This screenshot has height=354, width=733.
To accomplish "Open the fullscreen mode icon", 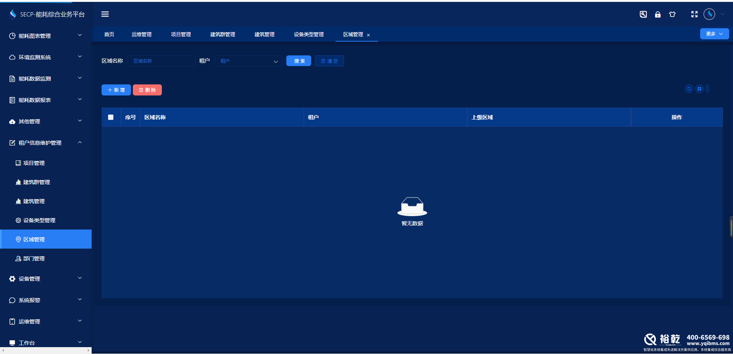I will [x=694, y=14].
